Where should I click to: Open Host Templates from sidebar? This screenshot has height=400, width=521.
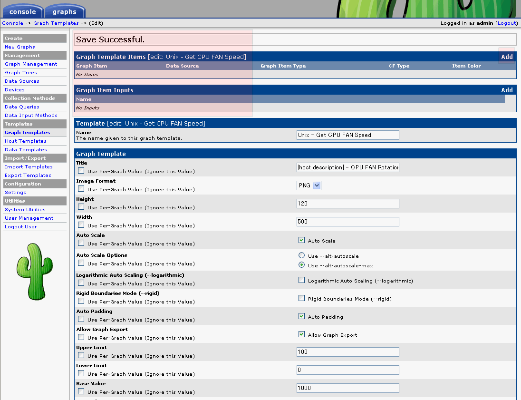[26, 141]
